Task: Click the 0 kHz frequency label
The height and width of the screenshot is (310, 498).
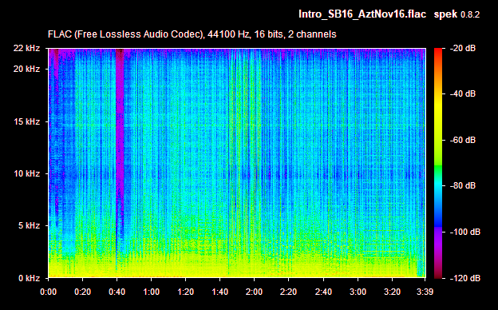Action: coord(29,278)
